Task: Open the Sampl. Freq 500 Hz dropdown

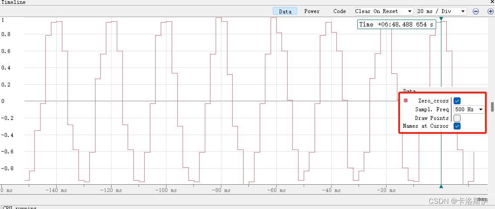Action: pos(469,109)
